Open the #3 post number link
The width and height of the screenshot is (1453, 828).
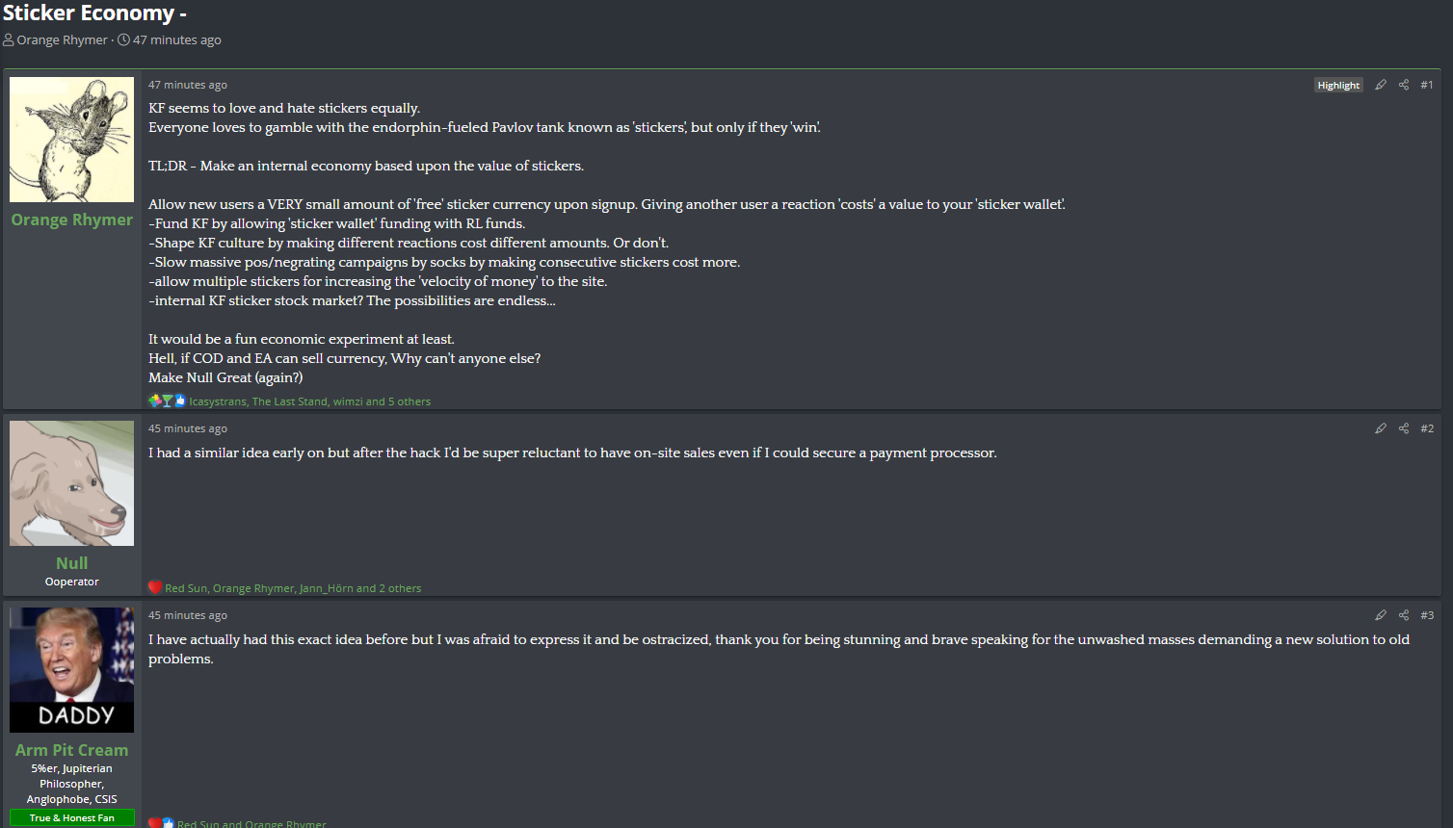pyautogui.click(x=1427, y=615)
